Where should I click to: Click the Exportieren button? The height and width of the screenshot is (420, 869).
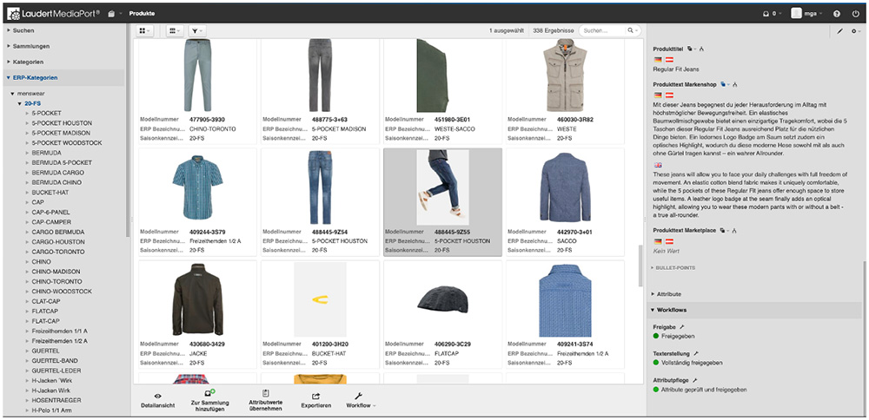(316, 401)
